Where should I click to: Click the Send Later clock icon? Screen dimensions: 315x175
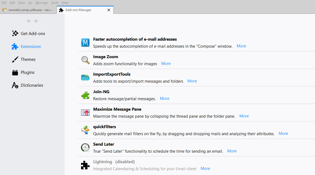point(85,148)
